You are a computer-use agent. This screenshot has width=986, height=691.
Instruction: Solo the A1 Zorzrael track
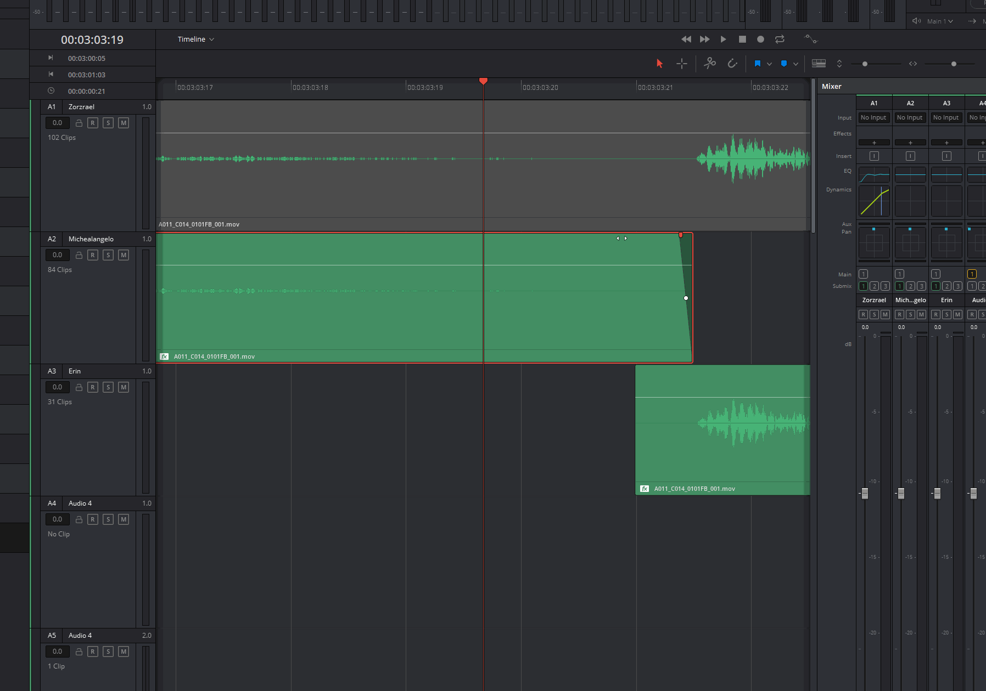(x=108, y=123)
